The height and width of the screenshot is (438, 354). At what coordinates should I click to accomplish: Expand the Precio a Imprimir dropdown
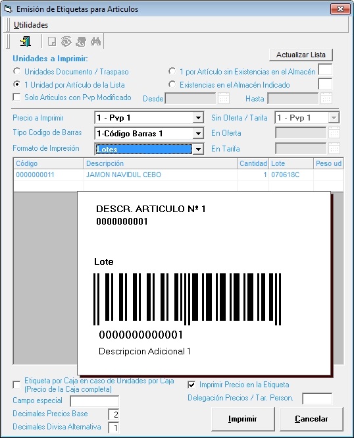click(x=198, y=118)
